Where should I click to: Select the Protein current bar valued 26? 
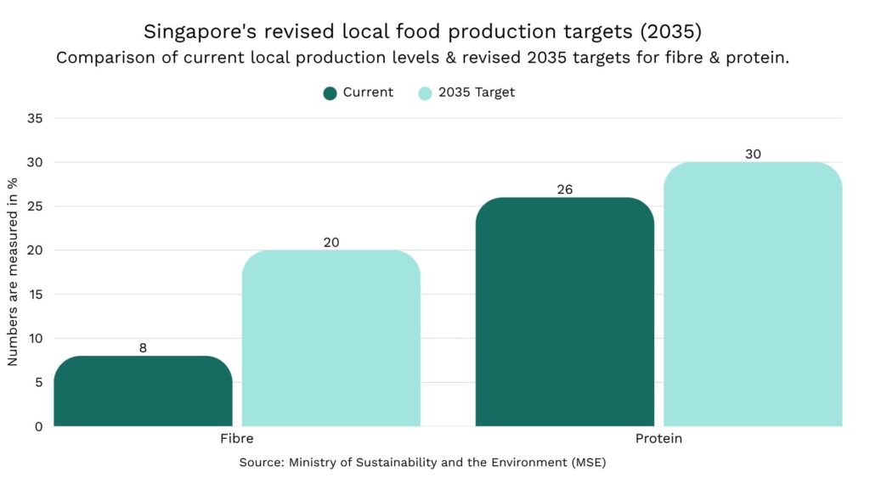coord(565,312)
